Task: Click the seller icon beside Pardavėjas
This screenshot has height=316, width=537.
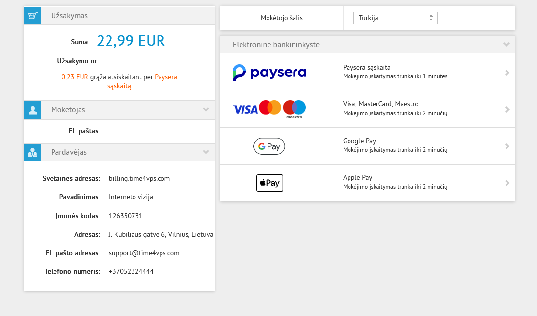Action: [32, 152]
